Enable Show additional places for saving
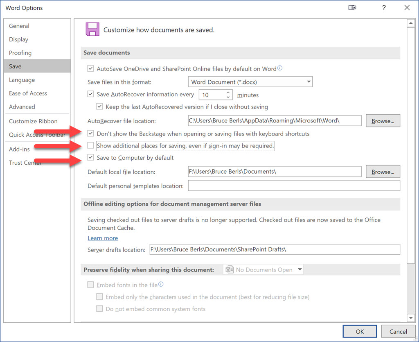 [90, 145]
